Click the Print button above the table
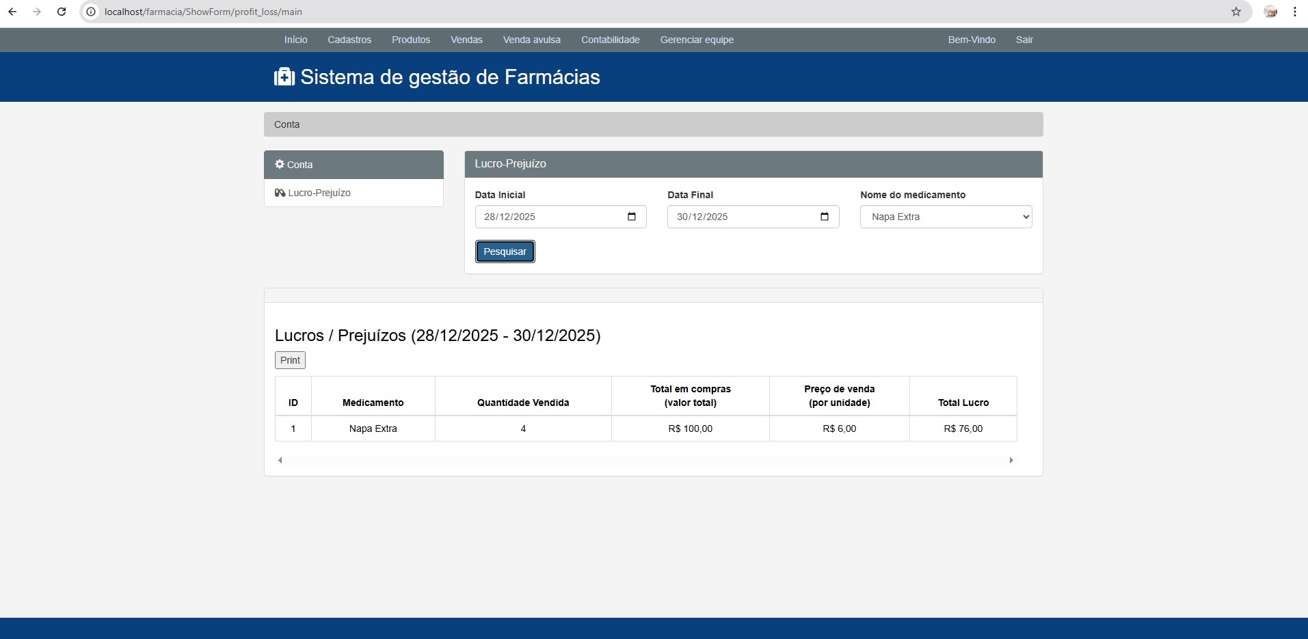 (x=289, y=359)
